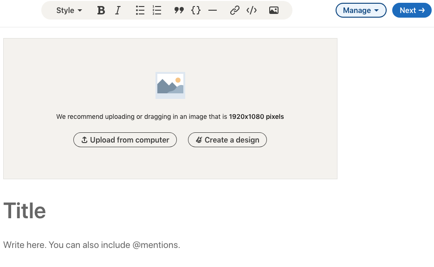Image resolution: width=434 pixels, height=267 pixels.
Task: Open the embed code icon
Action: tap(252, 11)
